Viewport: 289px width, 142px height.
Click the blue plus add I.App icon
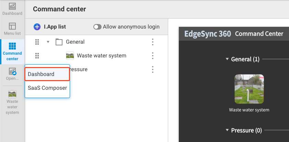coord(37,27)
